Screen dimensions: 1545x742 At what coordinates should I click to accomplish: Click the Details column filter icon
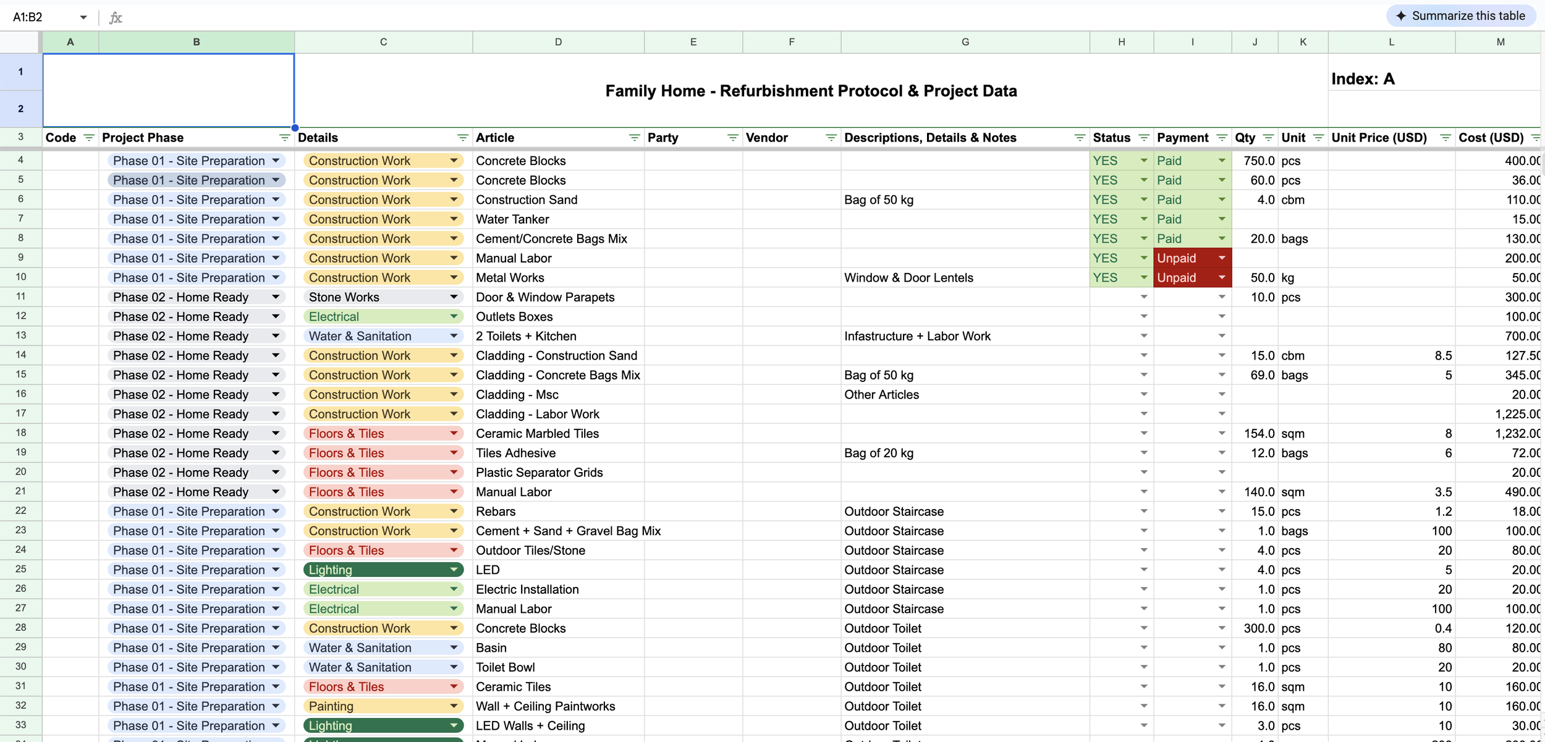tap(462, 138)
